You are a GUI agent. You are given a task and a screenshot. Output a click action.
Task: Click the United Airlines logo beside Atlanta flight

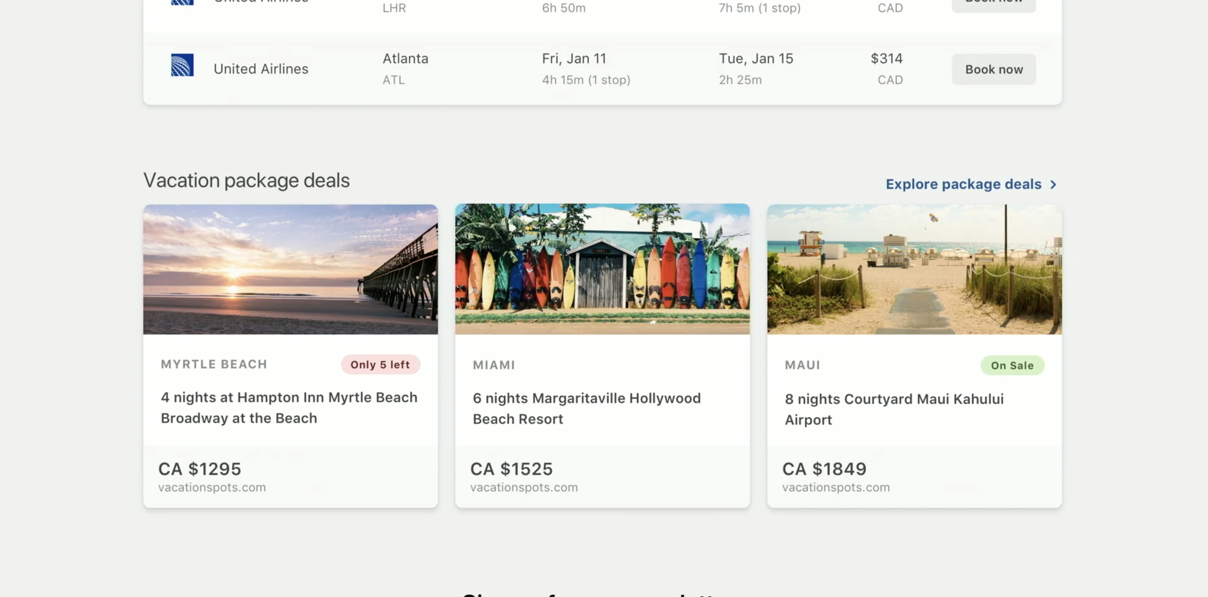pyautogui.click(x=182, y=65)
